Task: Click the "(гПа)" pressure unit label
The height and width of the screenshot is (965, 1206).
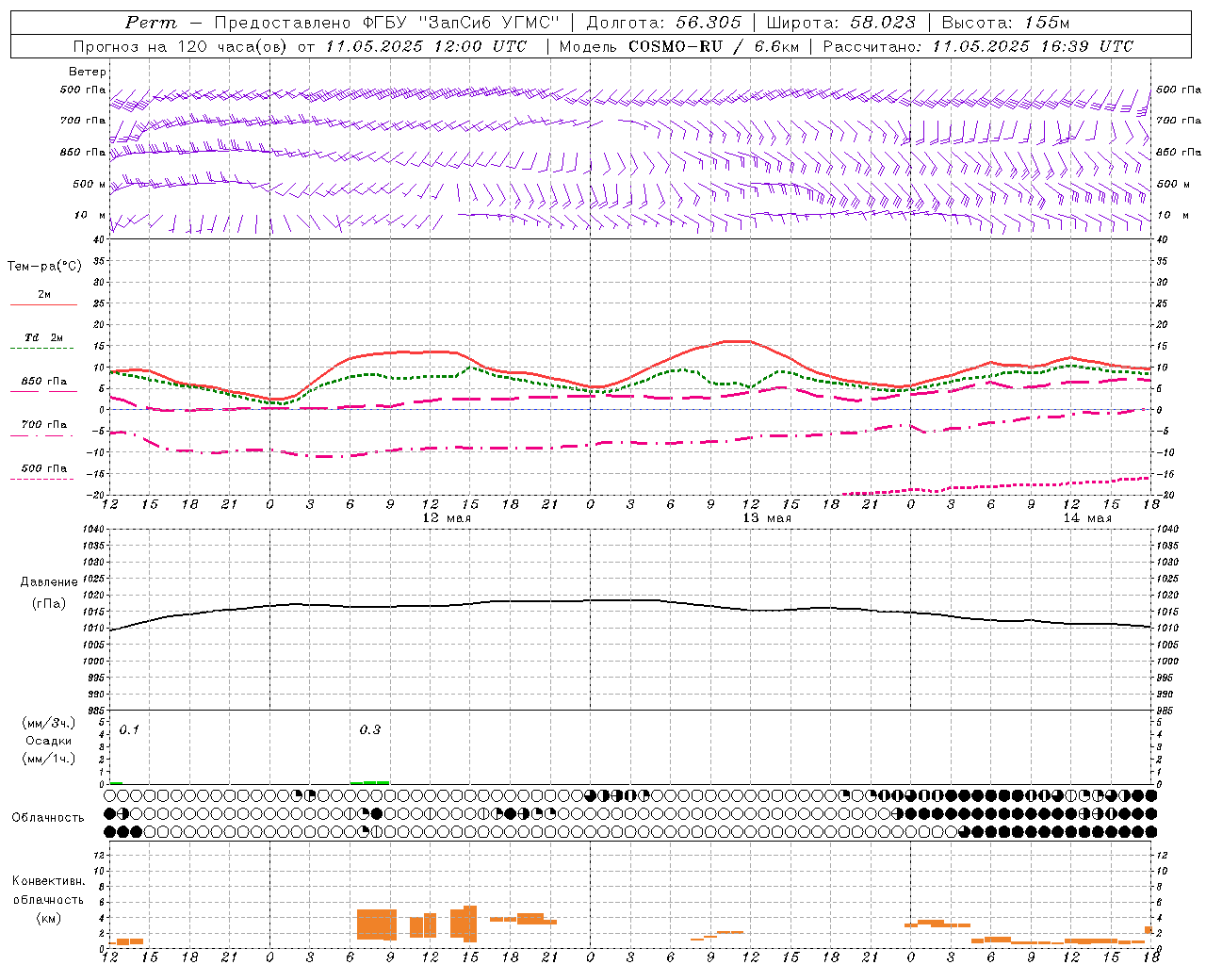Action: coord(49,604)
